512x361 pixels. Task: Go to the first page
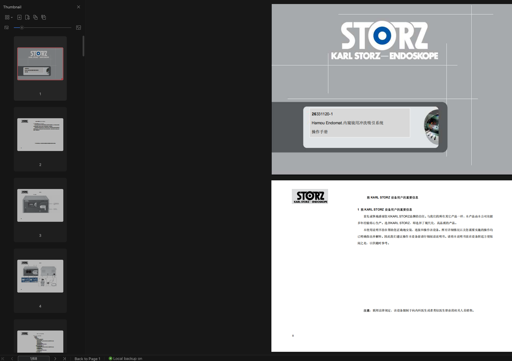point(3,359)
